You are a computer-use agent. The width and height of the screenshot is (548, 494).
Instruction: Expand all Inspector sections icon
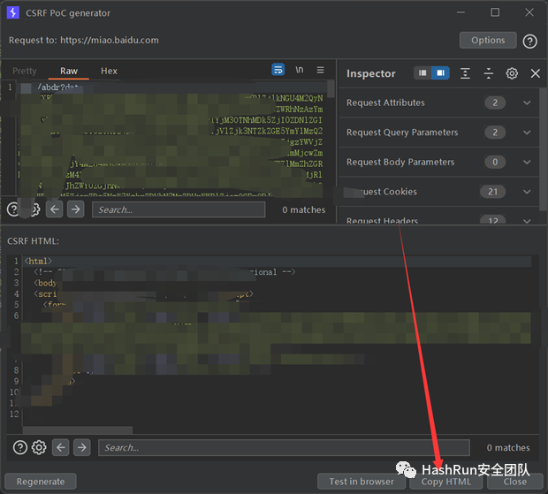[x=465, y=73]
